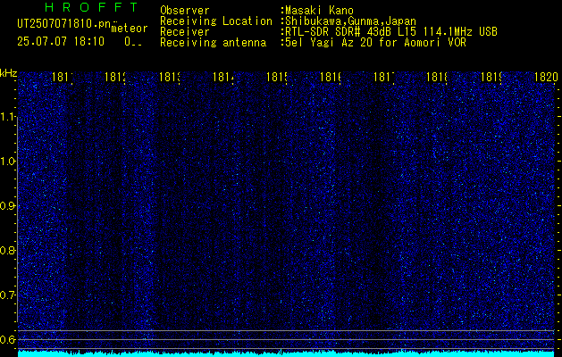Click the 'Receiving antenna' label
Screen dimensions: 562x357
tap(213, 43)
